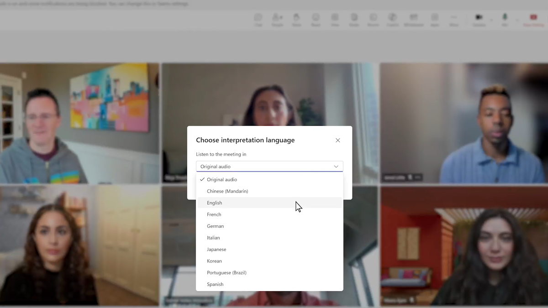Open the Apps panel
Viewport: 548px width, 308px height.
pos(434,20)
